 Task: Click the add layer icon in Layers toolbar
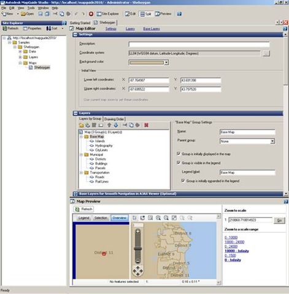click(88, 125)
